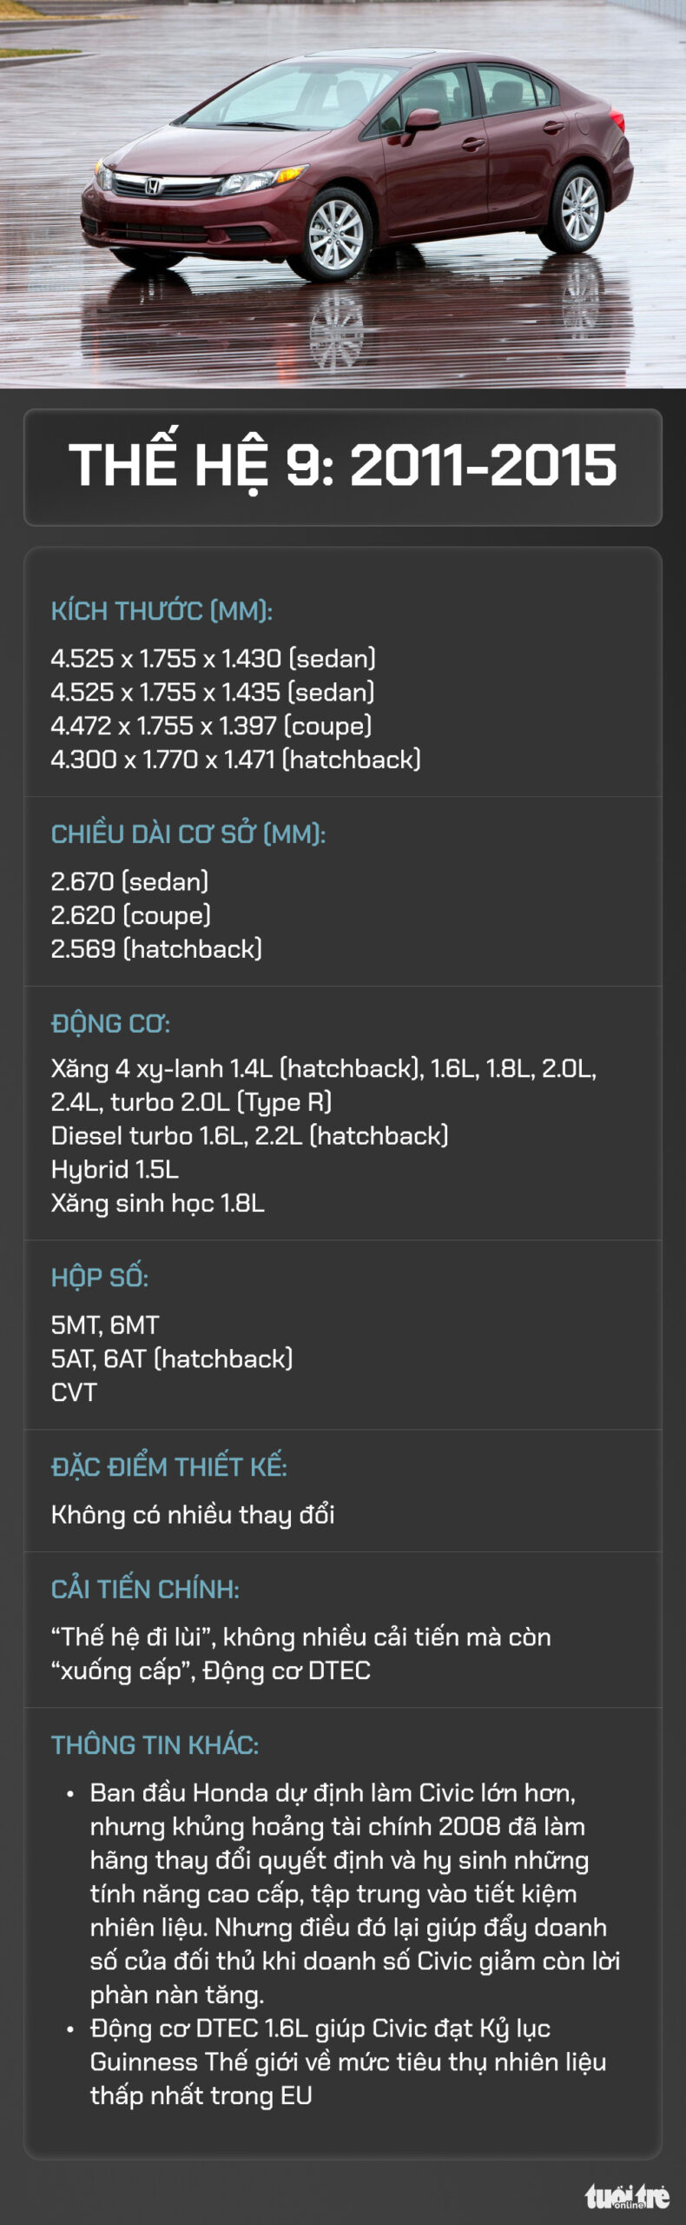Click the car's front alloy wheel
This screenshot has height=2225, width=686.
[x=336, y=234]
